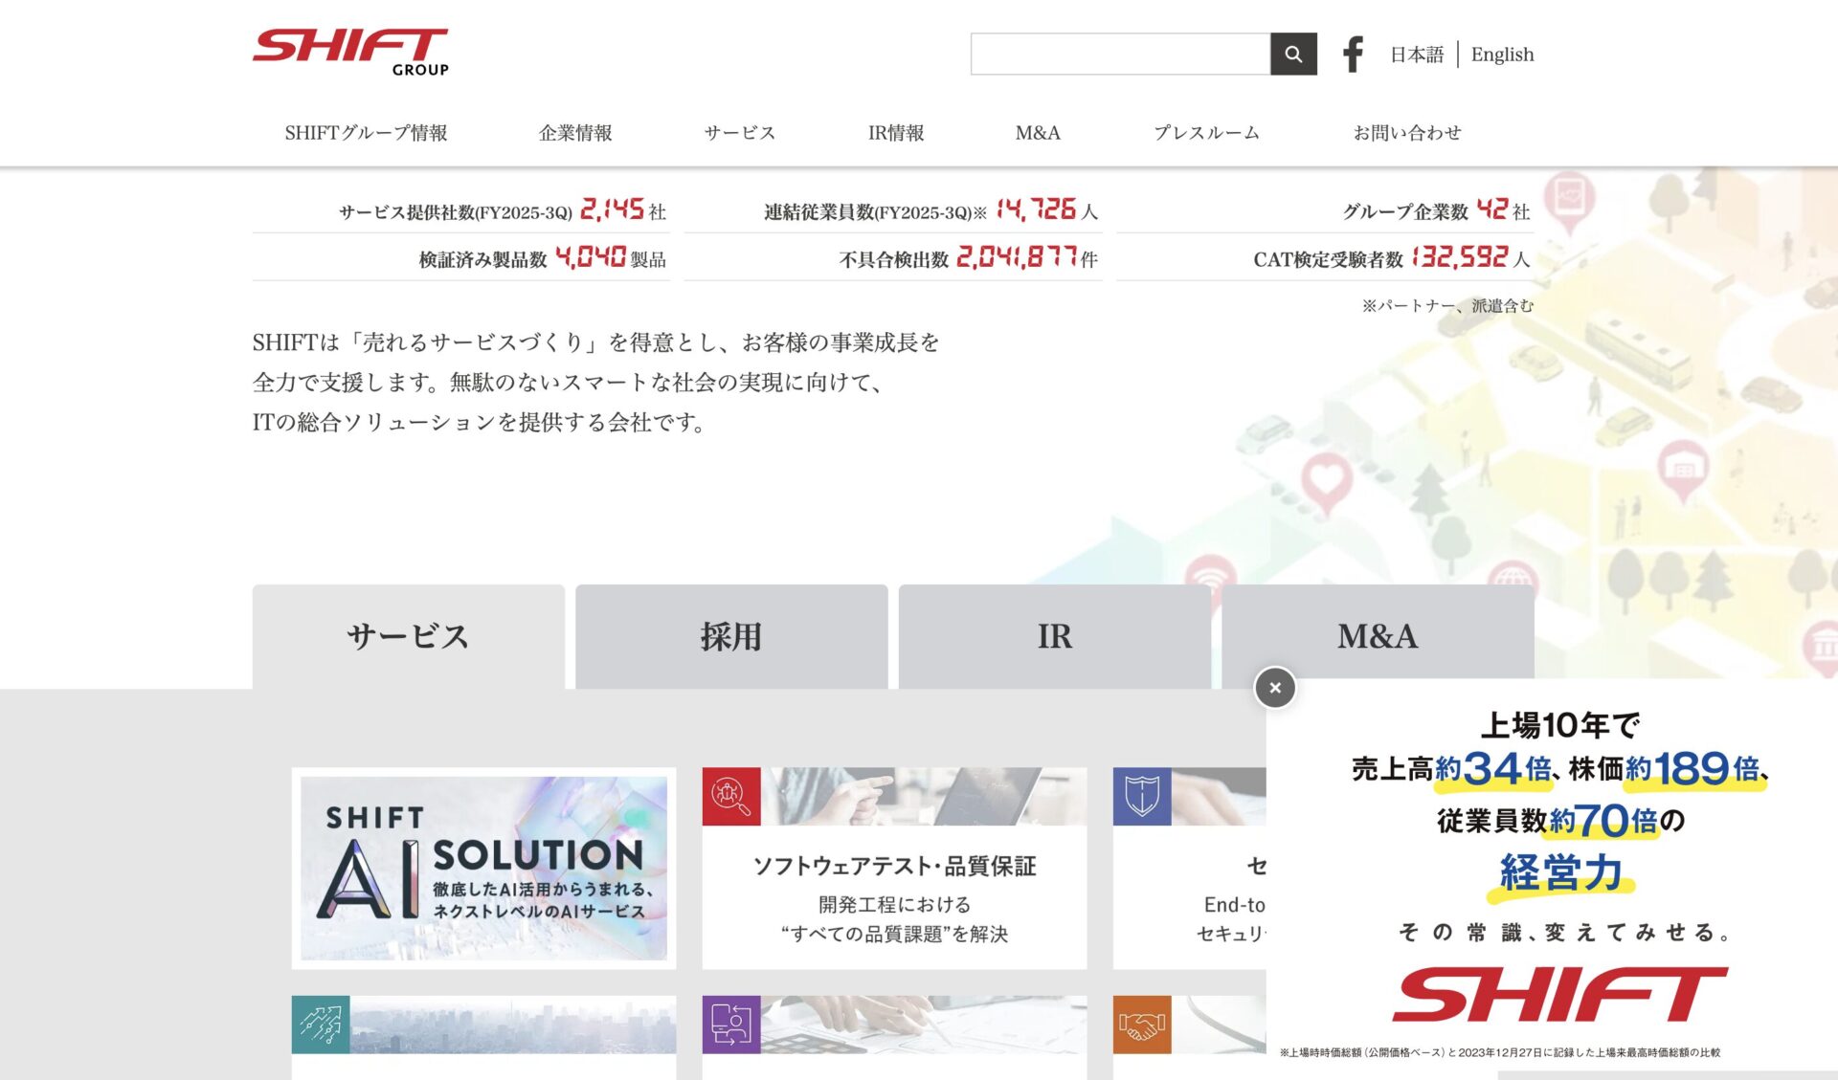Click グループ企業数 value 42
Viewport: 1838px width, 1080px height.
[1492, 209]
